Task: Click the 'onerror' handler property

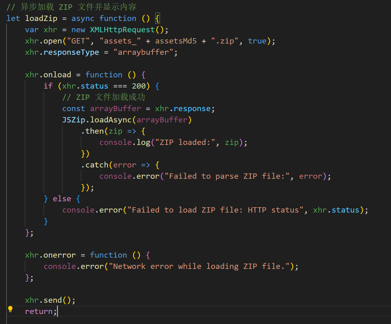Action: (60, 255)
